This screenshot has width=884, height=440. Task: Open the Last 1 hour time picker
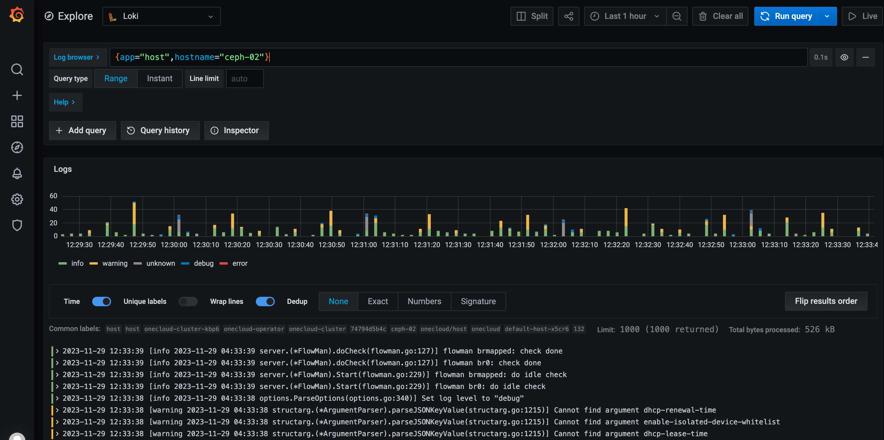[625, 16]
